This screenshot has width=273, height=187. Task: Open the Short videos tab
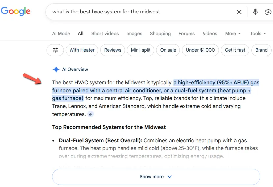[x=105, y=33]
